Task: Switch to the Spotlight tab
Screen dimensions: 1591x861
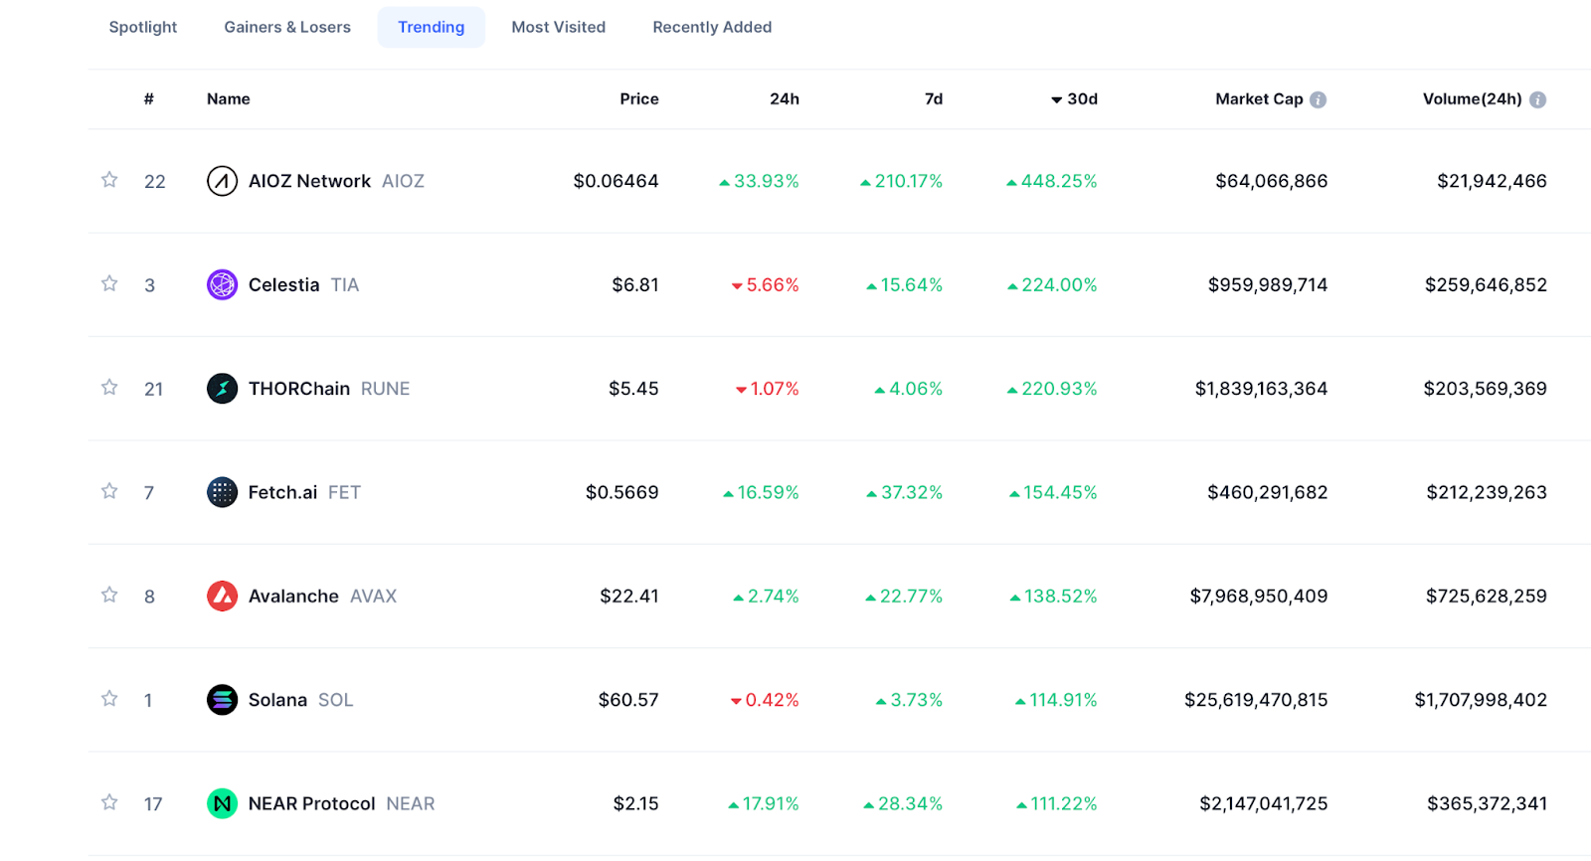Action: tap(143, 27)
